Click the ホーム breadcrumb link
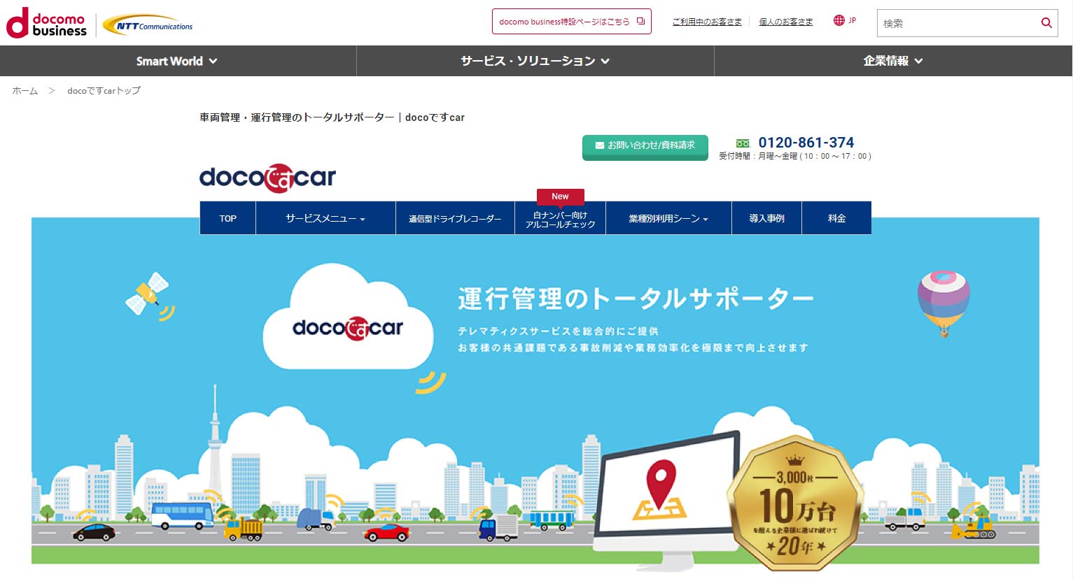Image resolution: width=1073 pixels, height=579 pixels. point(25,91)
